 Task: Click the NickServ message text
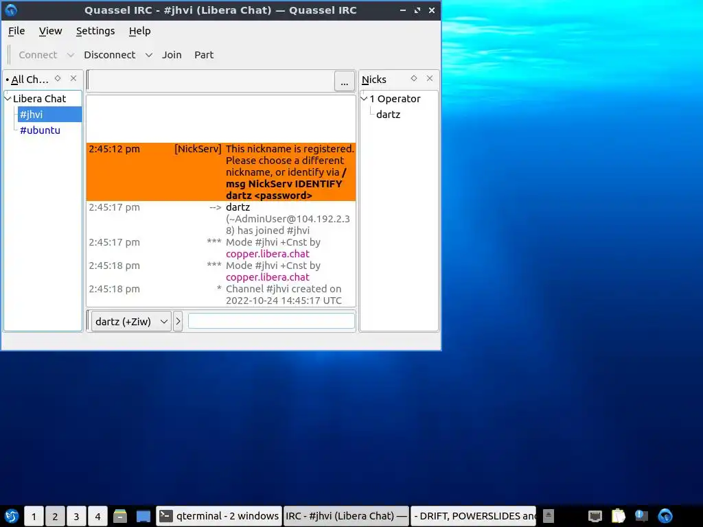click(290, 172)
